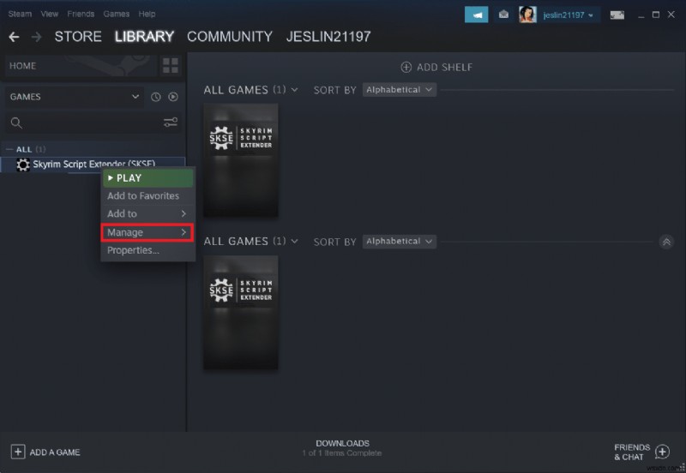686x473 pixels.
Task: Click the library search field
Action: point(87,123)
